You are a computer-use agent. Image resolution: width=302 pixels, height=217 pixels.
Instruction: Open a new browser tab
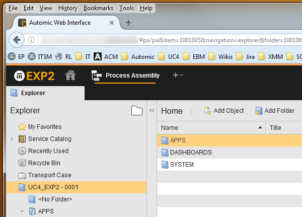click(128, 23)
